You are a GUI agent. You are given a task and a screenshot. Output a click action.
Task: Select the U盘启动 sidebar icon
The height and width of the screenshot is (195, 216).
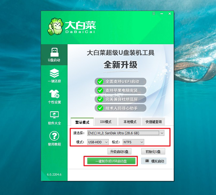(x=54, y=55)
